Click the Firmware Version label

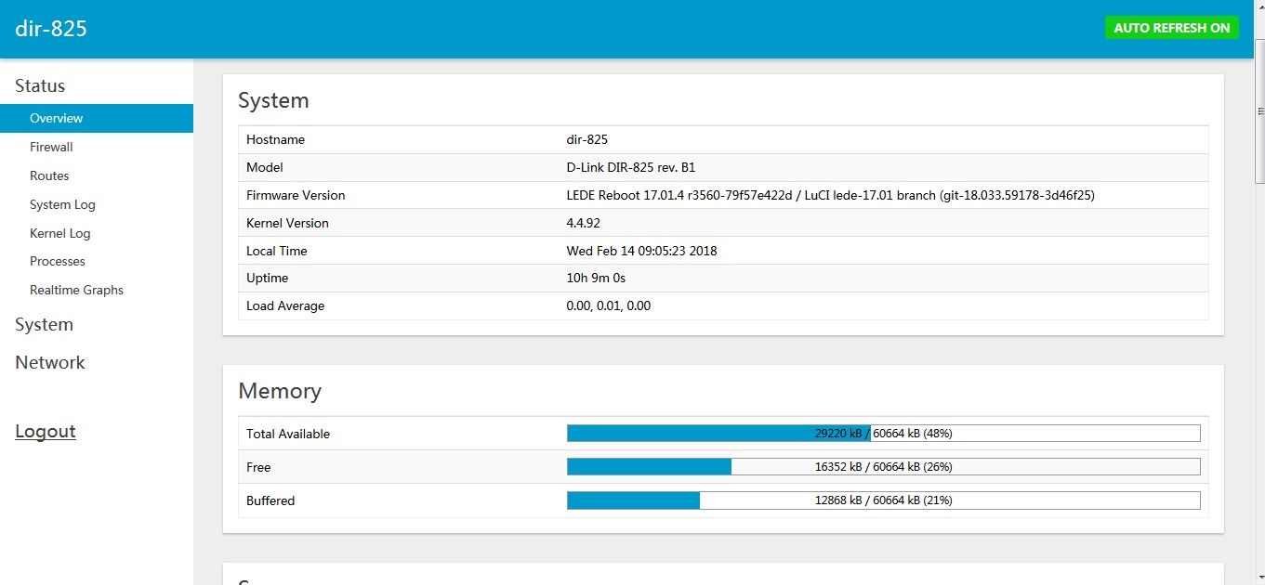pos(296,195)
